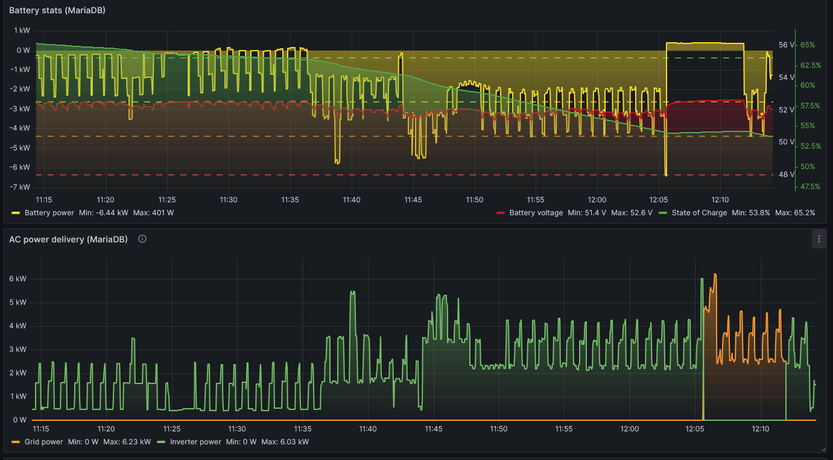The image size is (833, 460).
Task: Click the info icon beside AC power delivery
Action: coord(142,239)
